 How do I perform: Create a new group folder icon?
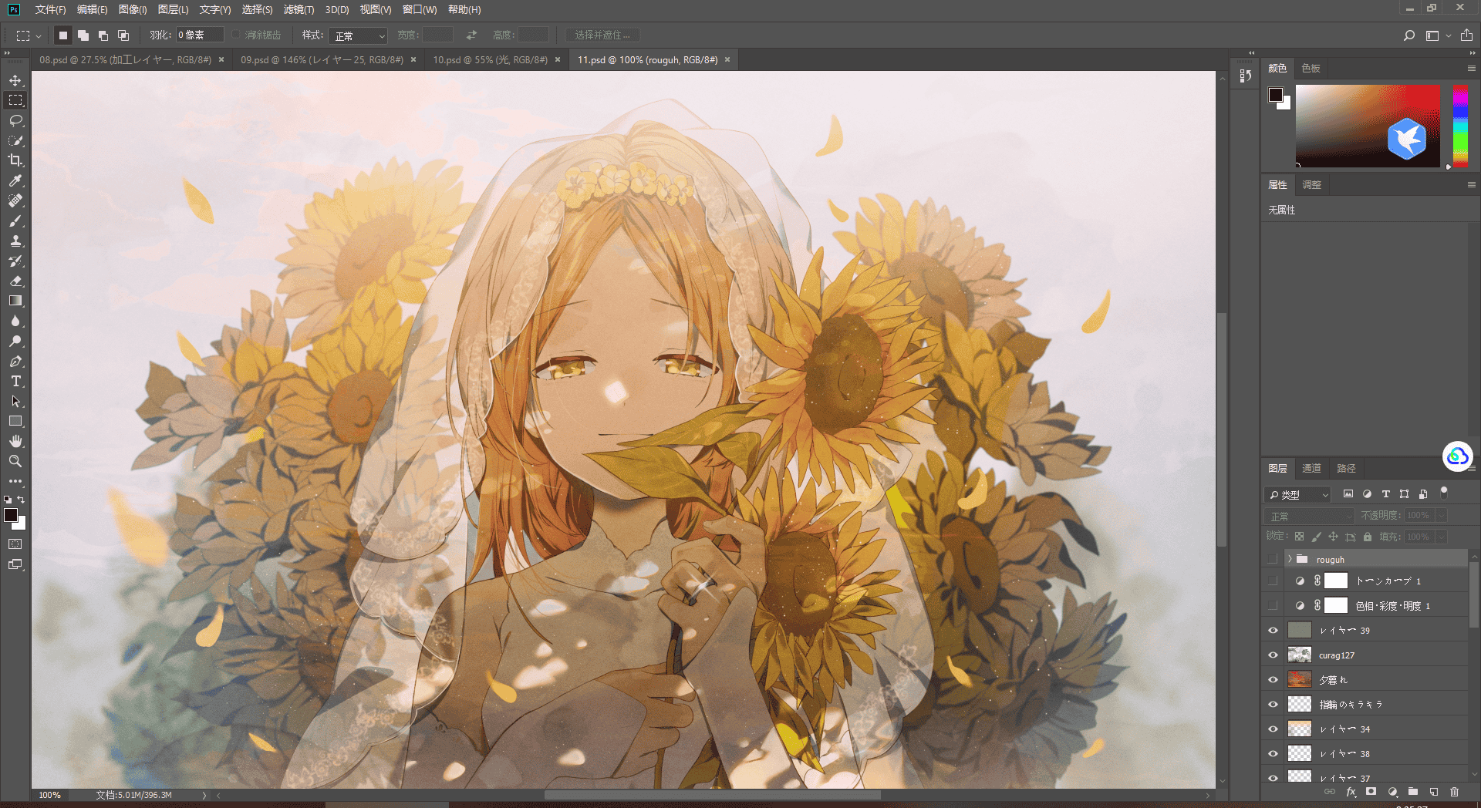point(1412,792)
